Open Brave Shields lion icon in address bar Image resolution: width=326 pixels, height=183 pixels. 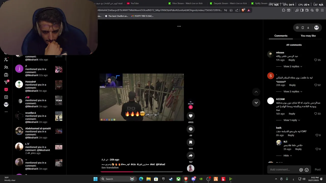[243, 10]
